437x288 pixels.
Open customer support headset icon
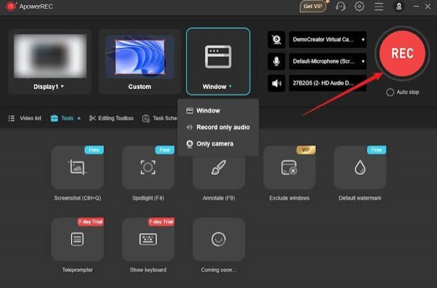340,6
